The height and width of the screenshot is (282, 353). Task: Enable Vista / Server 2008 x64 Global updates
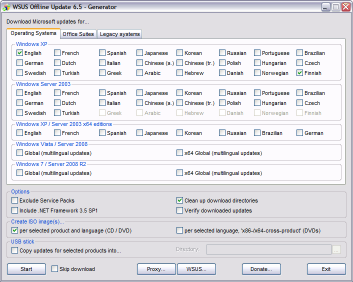(x=179, y=153)
